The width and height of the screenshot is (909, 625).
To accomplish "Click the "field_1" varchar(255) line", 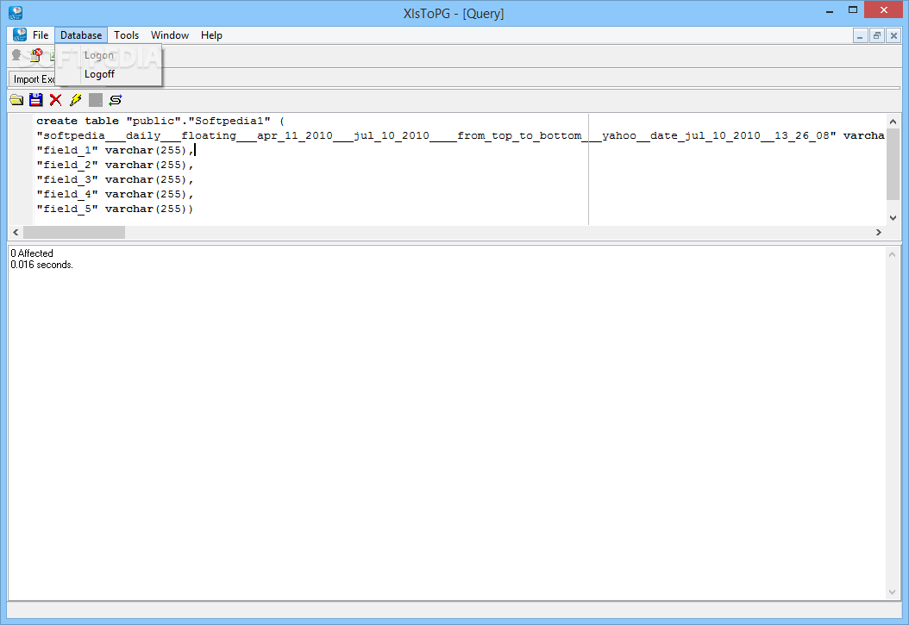I will click(115, 151).
